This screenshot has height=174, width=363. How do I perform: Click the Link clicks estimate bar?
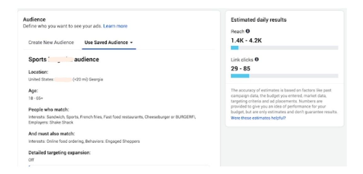point(284,76)
